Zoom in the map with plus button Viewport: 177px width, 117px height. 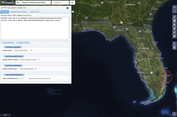coord(174,7)
